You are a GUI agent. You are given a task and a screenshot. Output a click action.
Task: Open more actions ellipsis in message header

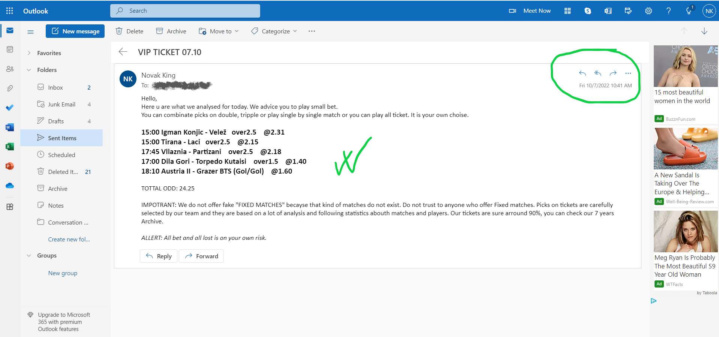point(628,73)
